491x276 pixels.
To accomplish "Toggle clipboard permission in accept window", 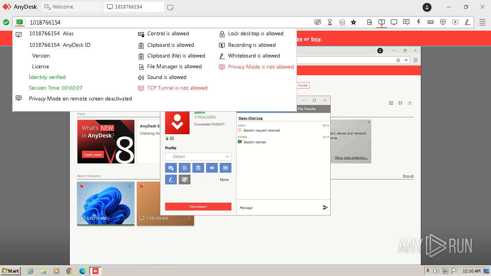I will coord(198,168).
